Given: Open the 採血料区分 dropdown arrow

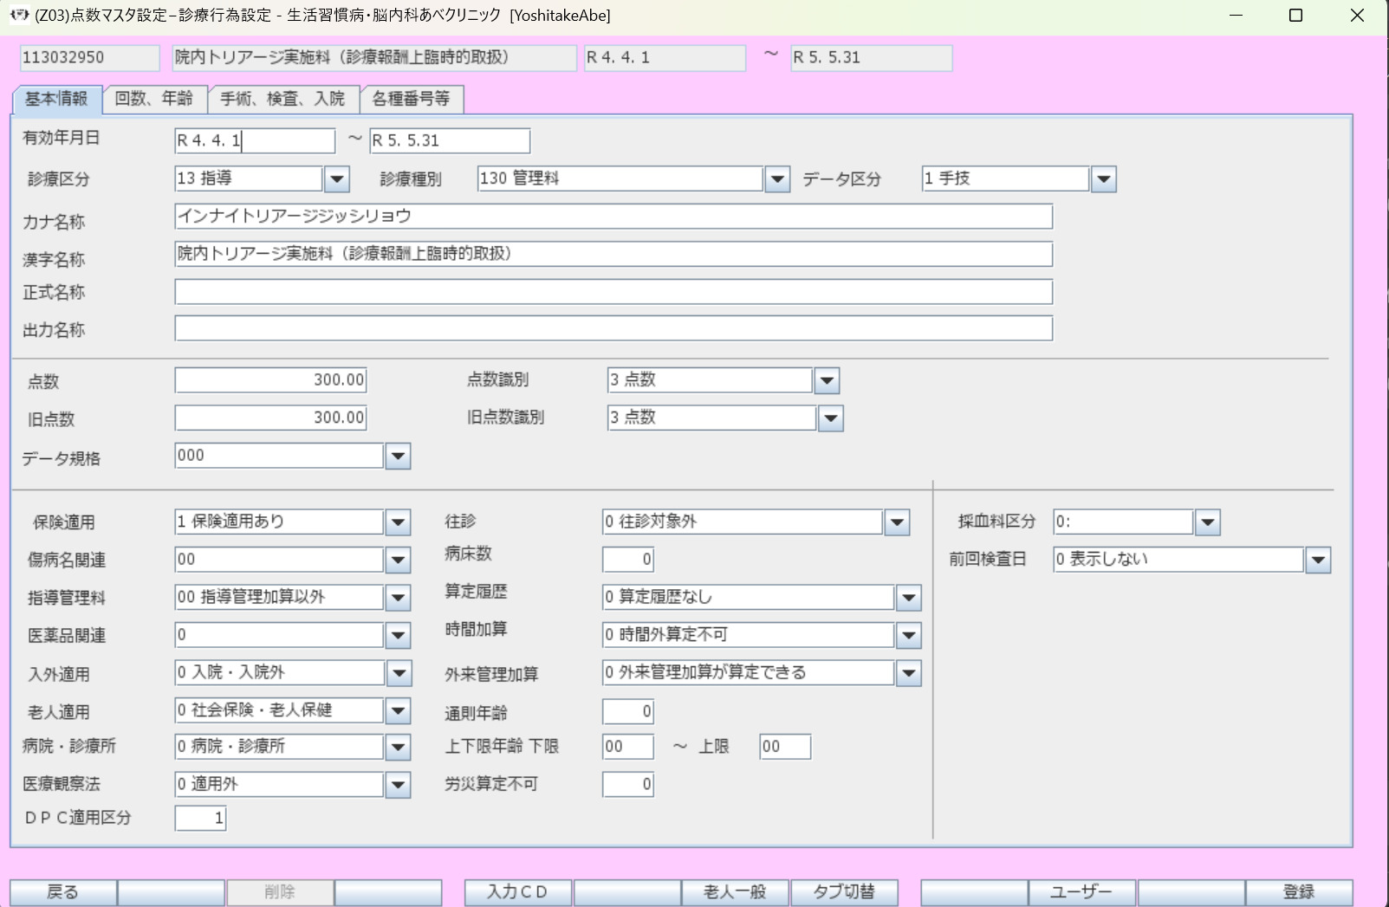Looking at the screenshot, I should point(1207,522).
